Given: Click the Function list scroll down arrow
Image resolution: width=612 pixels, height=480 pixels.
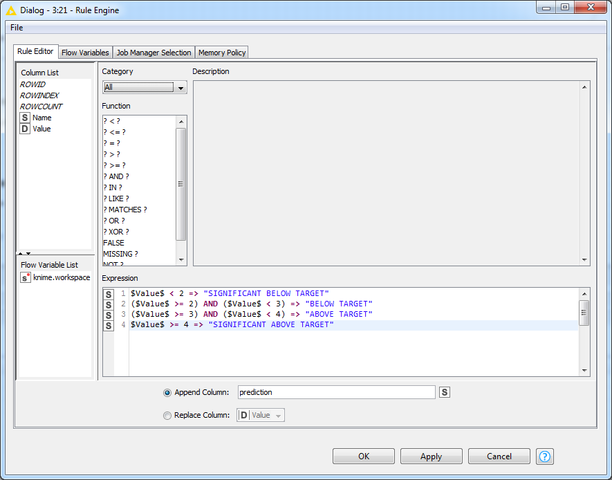Looking at the screenshot, I should pos(181,260).
